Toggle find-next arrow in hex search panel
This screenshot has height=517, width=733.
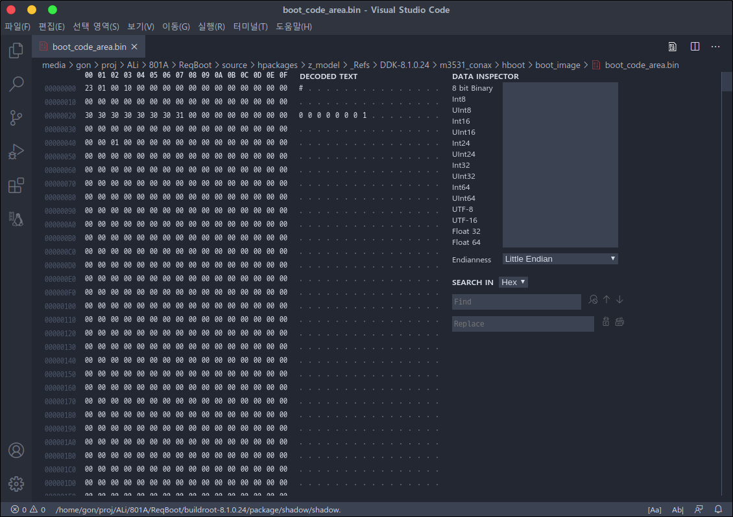(619, 299)
